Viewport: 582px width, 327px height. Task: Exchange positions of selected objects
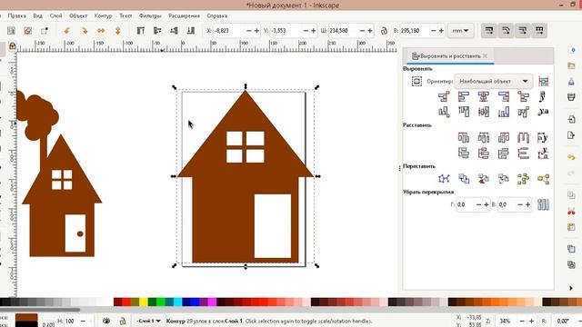pyautogui.click(x=464, y=179)
